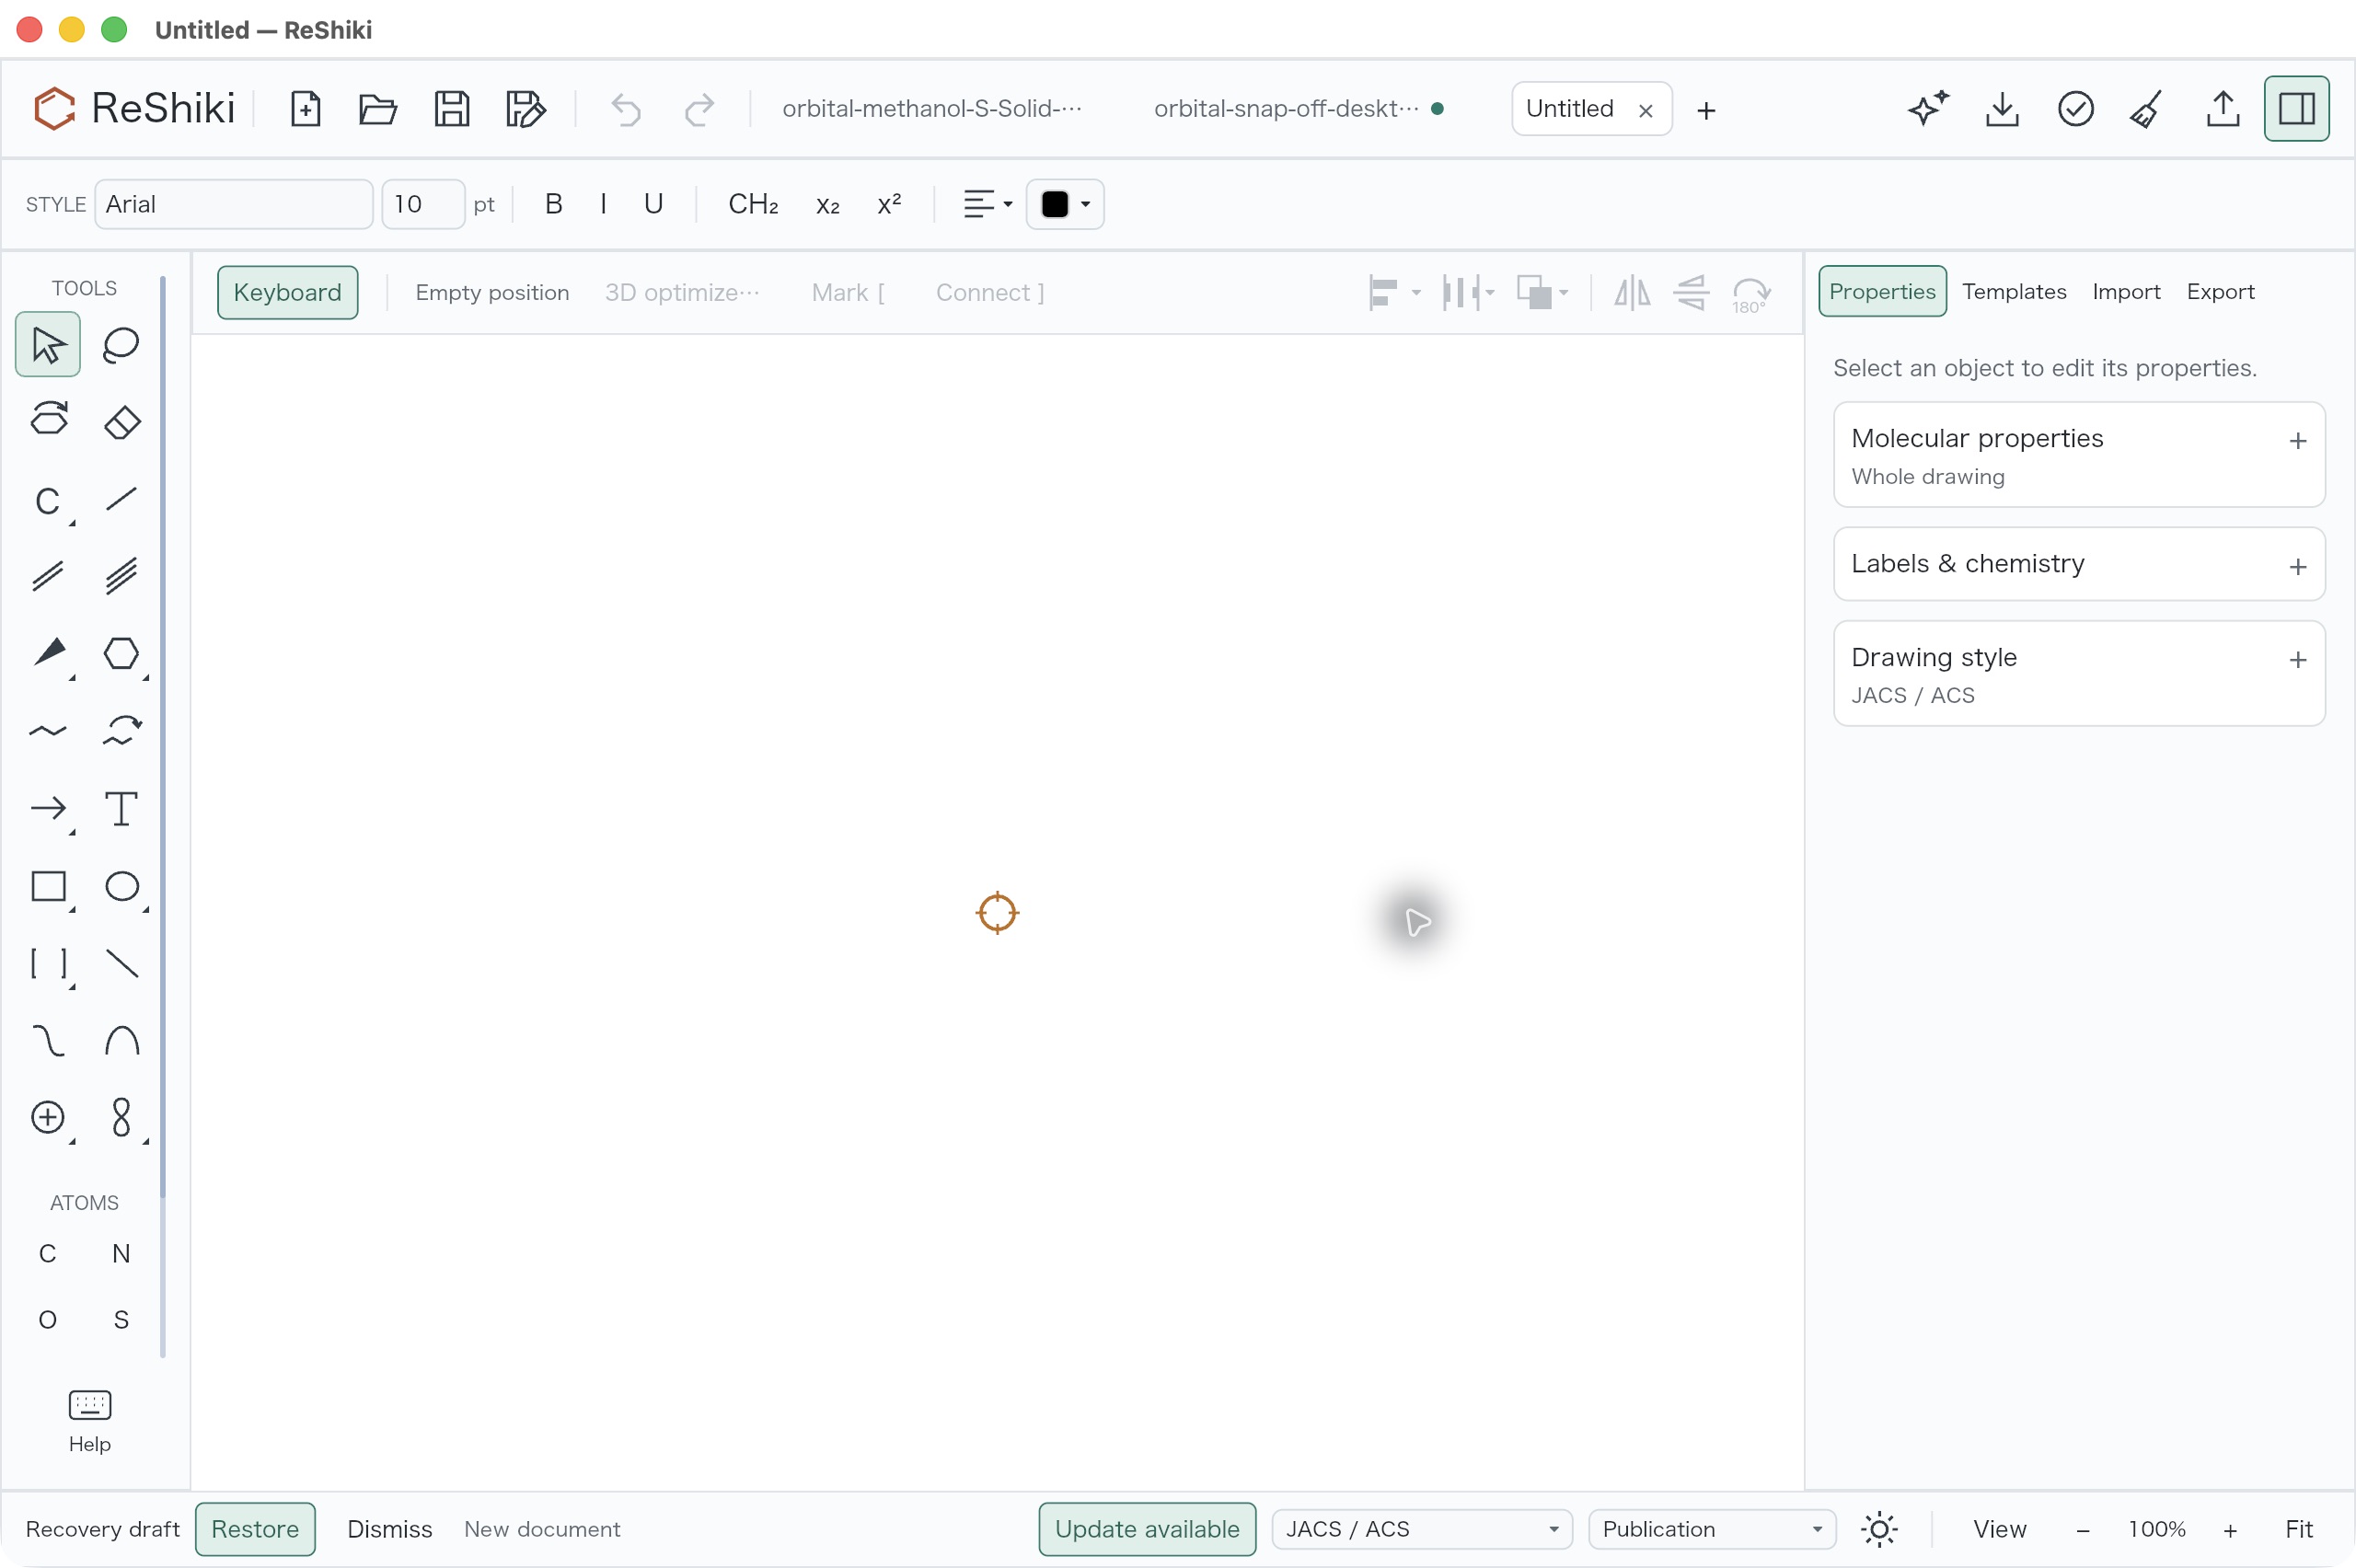This screenshot has width=2356, height=1568.
Task: Select the triple bond tool
Action: 121,576
